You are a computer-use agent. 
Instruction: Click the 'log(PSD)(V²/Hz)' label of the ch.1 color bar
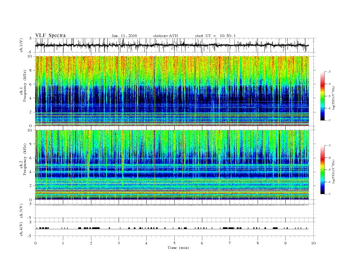click(334, 98)
